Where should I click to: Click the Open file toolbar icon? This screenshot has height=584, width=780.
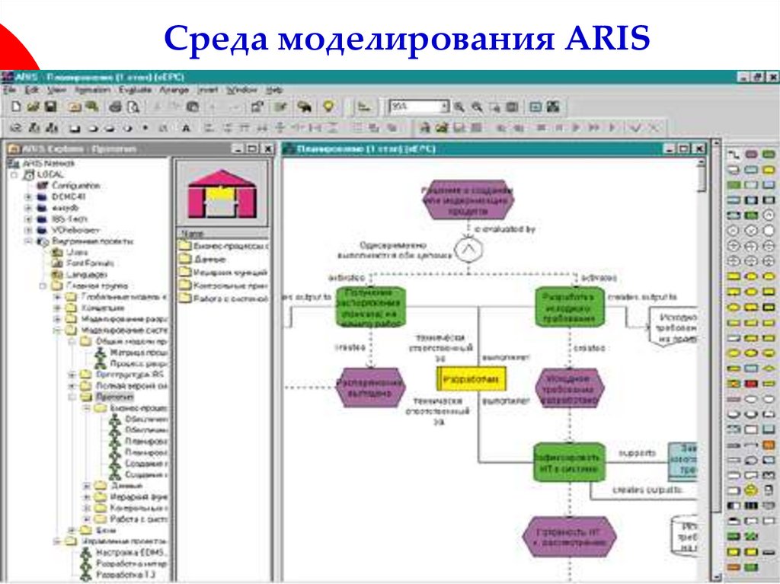pyautogui.click(x=34, y=107)
